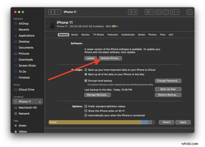This screenshot has height=147, width=205.
Task: Click the battery charging icon
Action: coord(115,26)
